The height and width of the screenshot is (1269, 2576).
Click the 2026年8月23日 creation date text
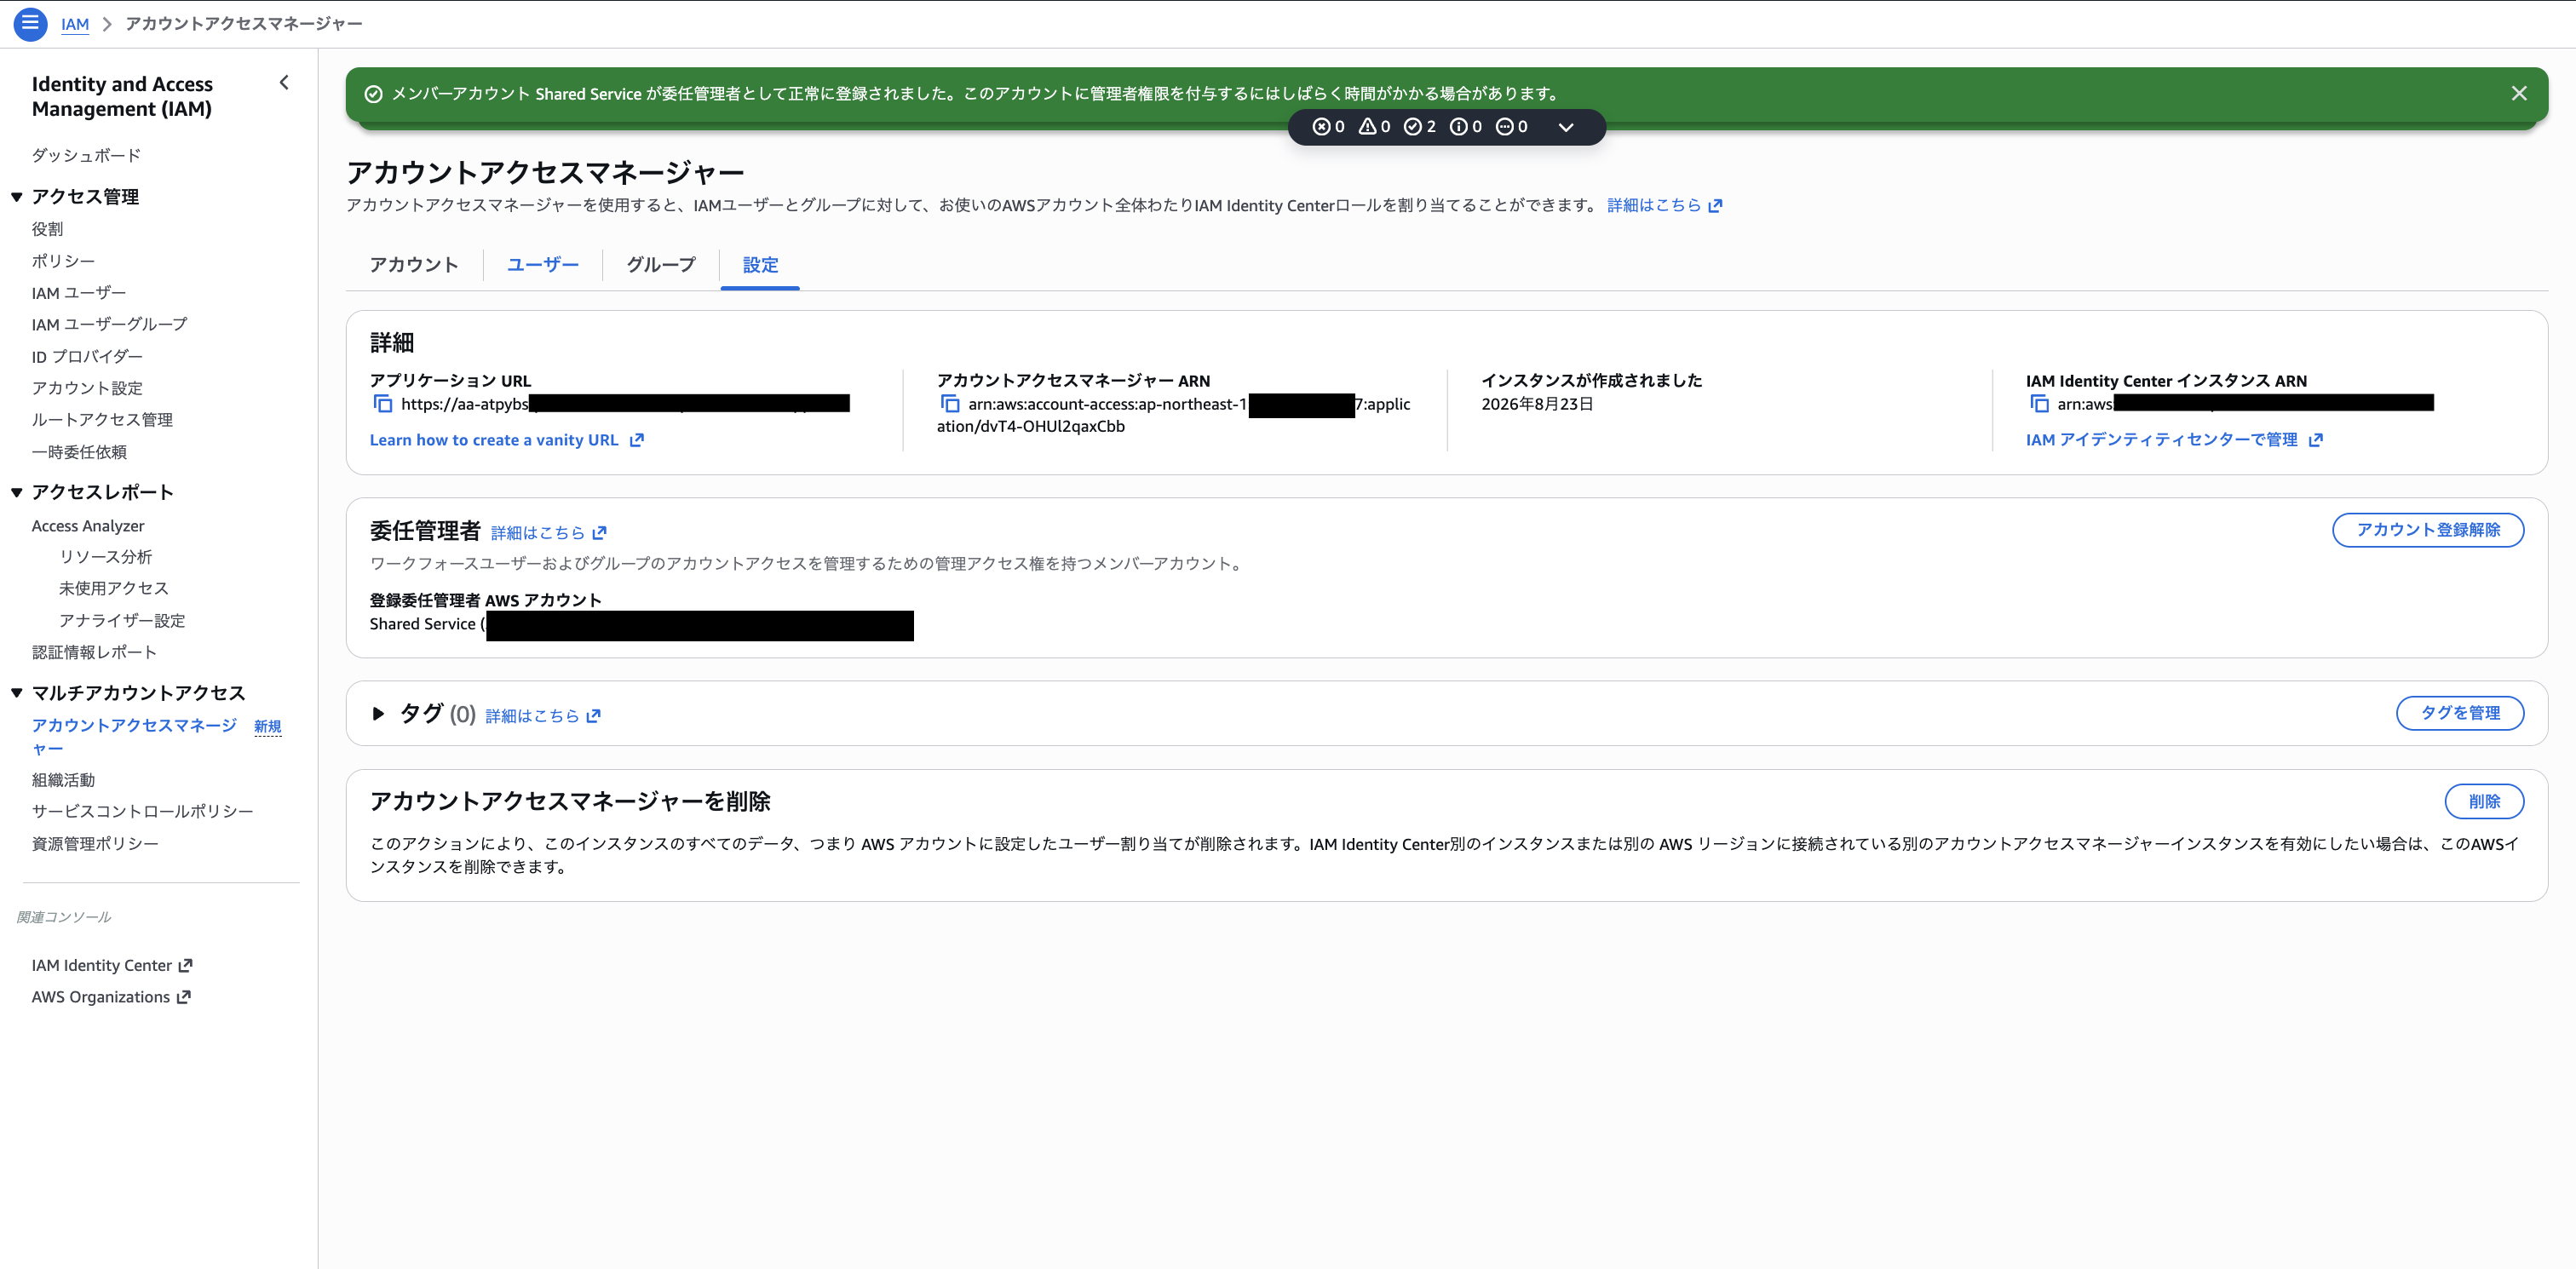pyautogui.click(x=1537, y=404)
